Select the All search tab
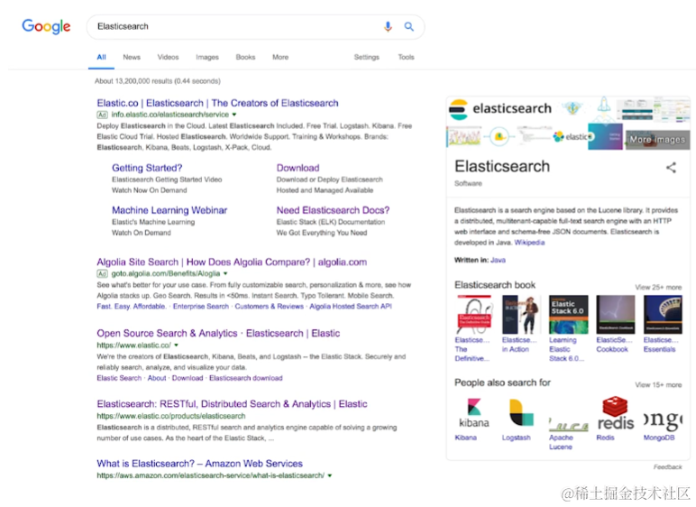This screenshot has width=696, height=507. coord(101,57)
